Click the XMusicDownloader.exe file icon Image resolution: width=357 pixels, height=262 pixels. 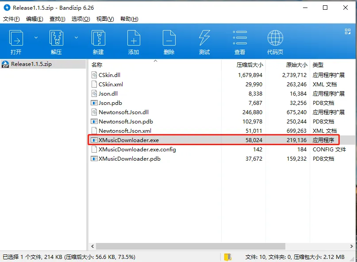94,140
